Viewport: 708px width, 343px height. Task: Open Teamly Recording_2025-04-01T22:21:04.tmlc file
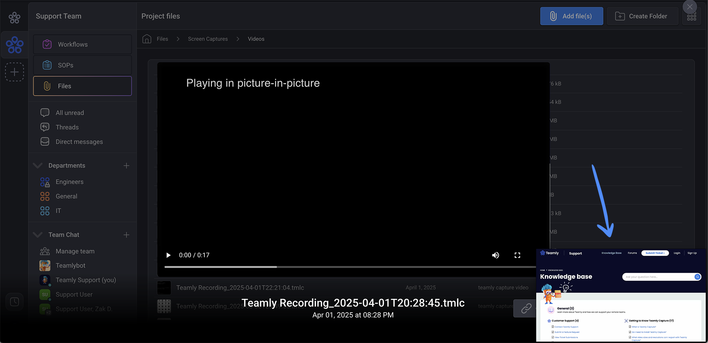(240, 288)
